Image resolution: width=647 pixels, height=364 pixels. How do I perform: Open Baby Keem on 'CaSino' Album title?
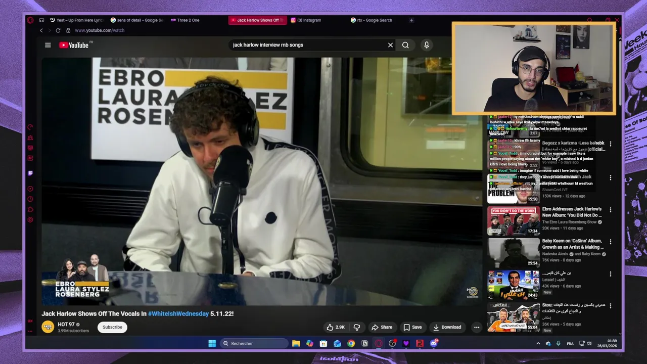(573, 244)
